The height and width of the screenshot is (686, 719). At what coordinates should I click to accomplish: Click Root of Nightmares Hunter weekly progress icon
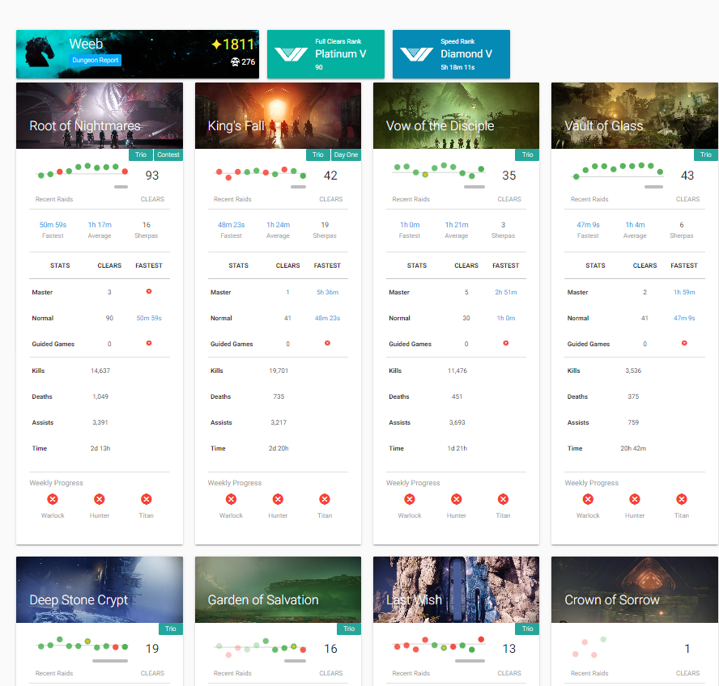[x=100, y=499]
